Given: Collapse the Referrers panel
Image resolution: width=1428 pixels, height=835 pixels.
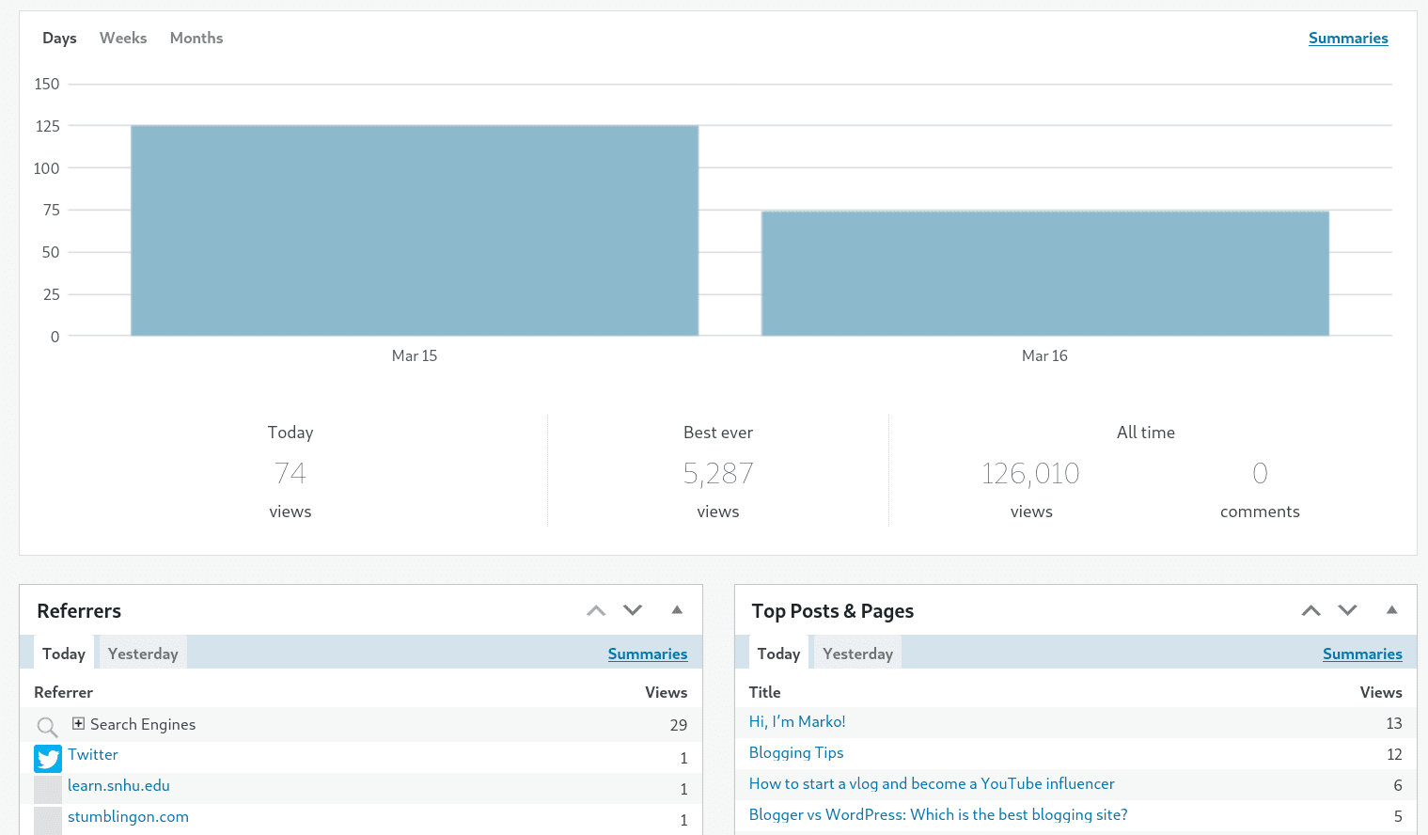Looking at the screenshot, I should point(676,610).
